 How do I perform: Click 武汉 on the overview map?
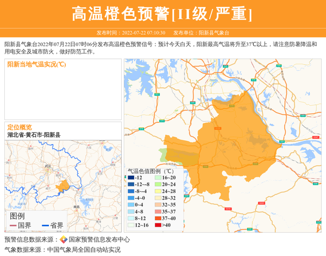[48, 166]
